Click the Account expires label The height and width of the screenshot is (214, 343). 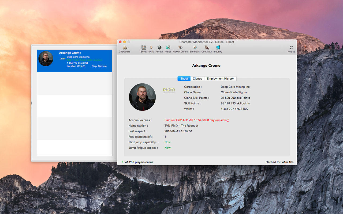[x=140, y=120]
